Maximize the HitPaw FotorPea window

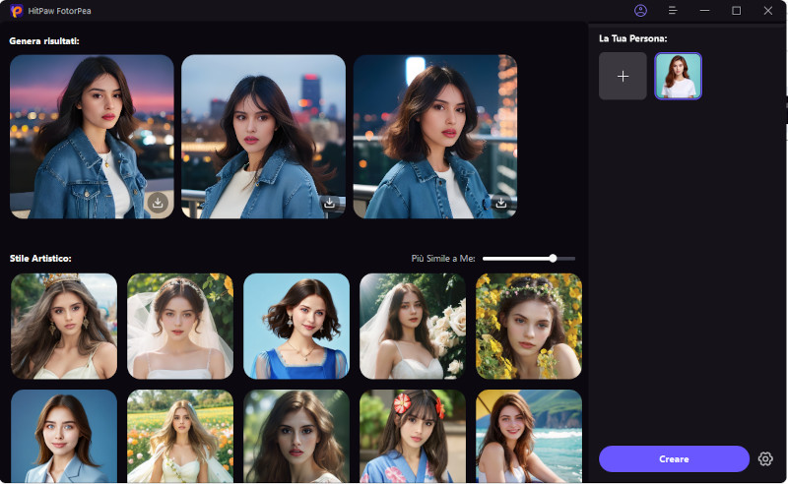click(736, 11)
